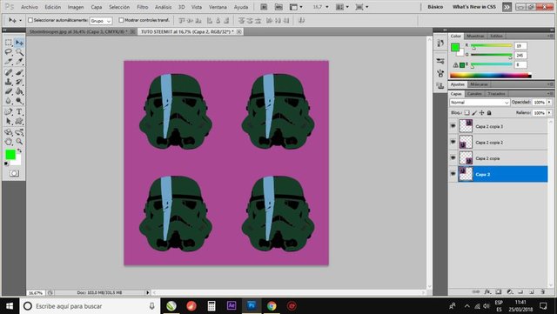Image resolution: width=557 pixels, height=314 pixels.
Task: Select the Clone Stamp tool
Action: point(9,82)
